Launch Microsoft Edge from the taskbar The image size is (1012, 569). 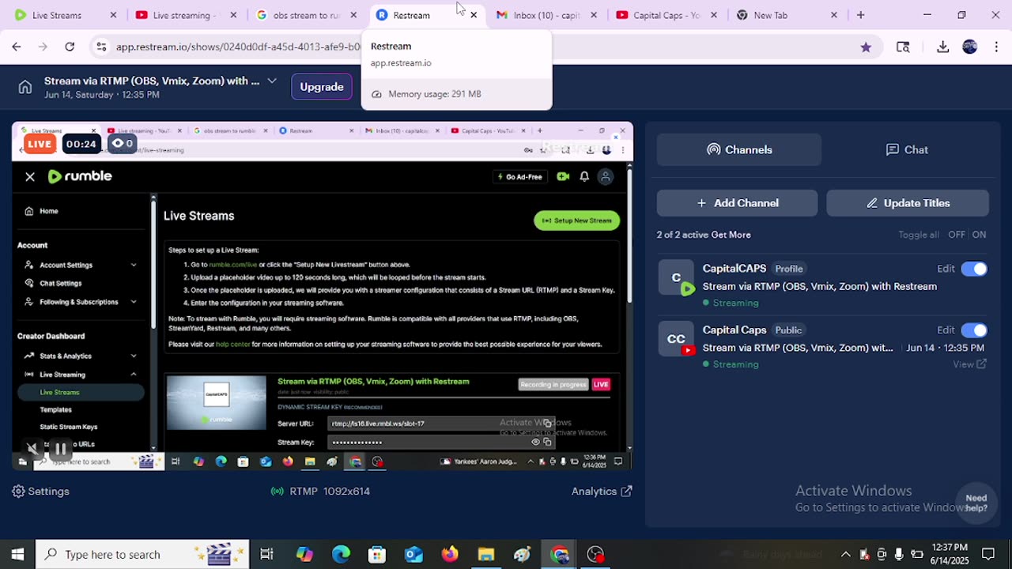341,554
